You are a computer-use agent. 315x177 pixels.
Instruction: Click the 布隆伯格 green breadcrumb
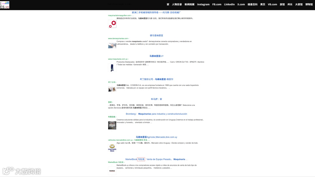point(112,117)
